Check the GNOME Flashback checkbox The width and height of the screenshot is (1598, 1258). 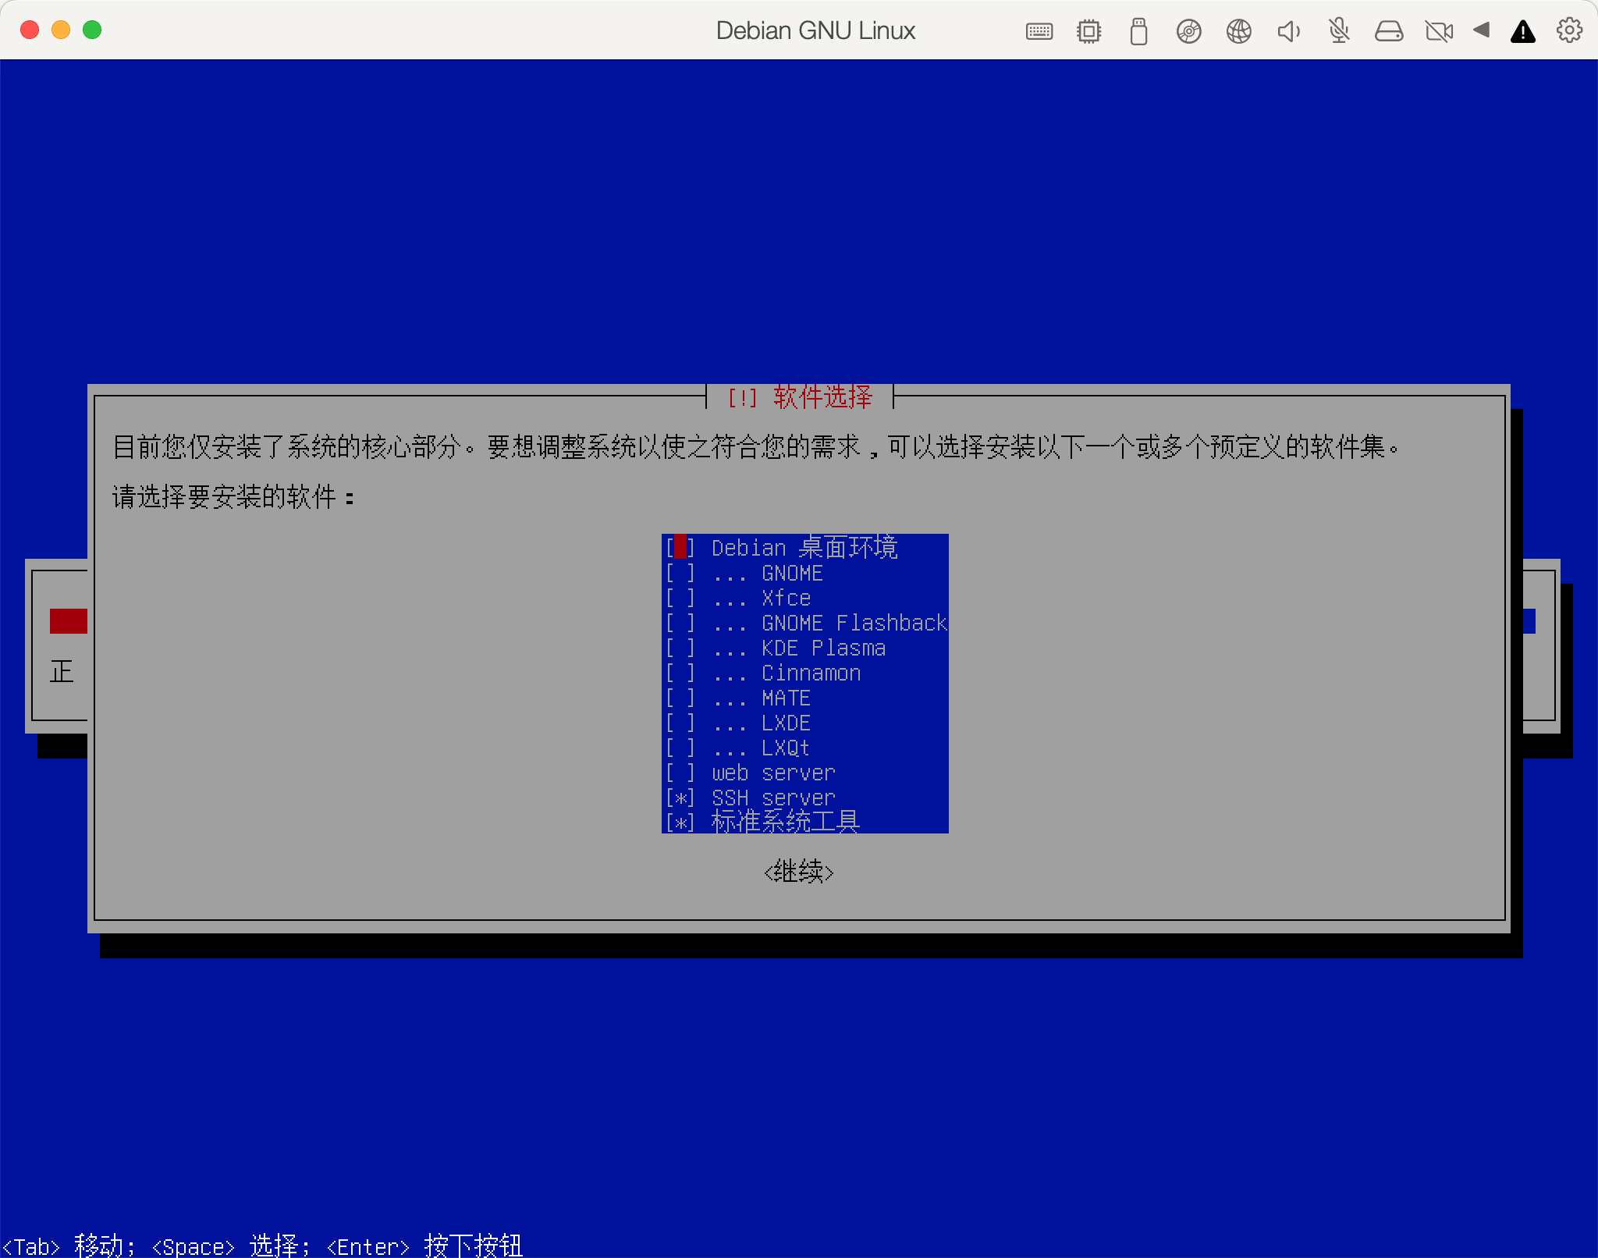pos(680,623)
